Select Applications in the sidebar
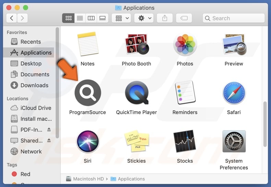This screenshot has height=187, width=271. pos(28,53)
